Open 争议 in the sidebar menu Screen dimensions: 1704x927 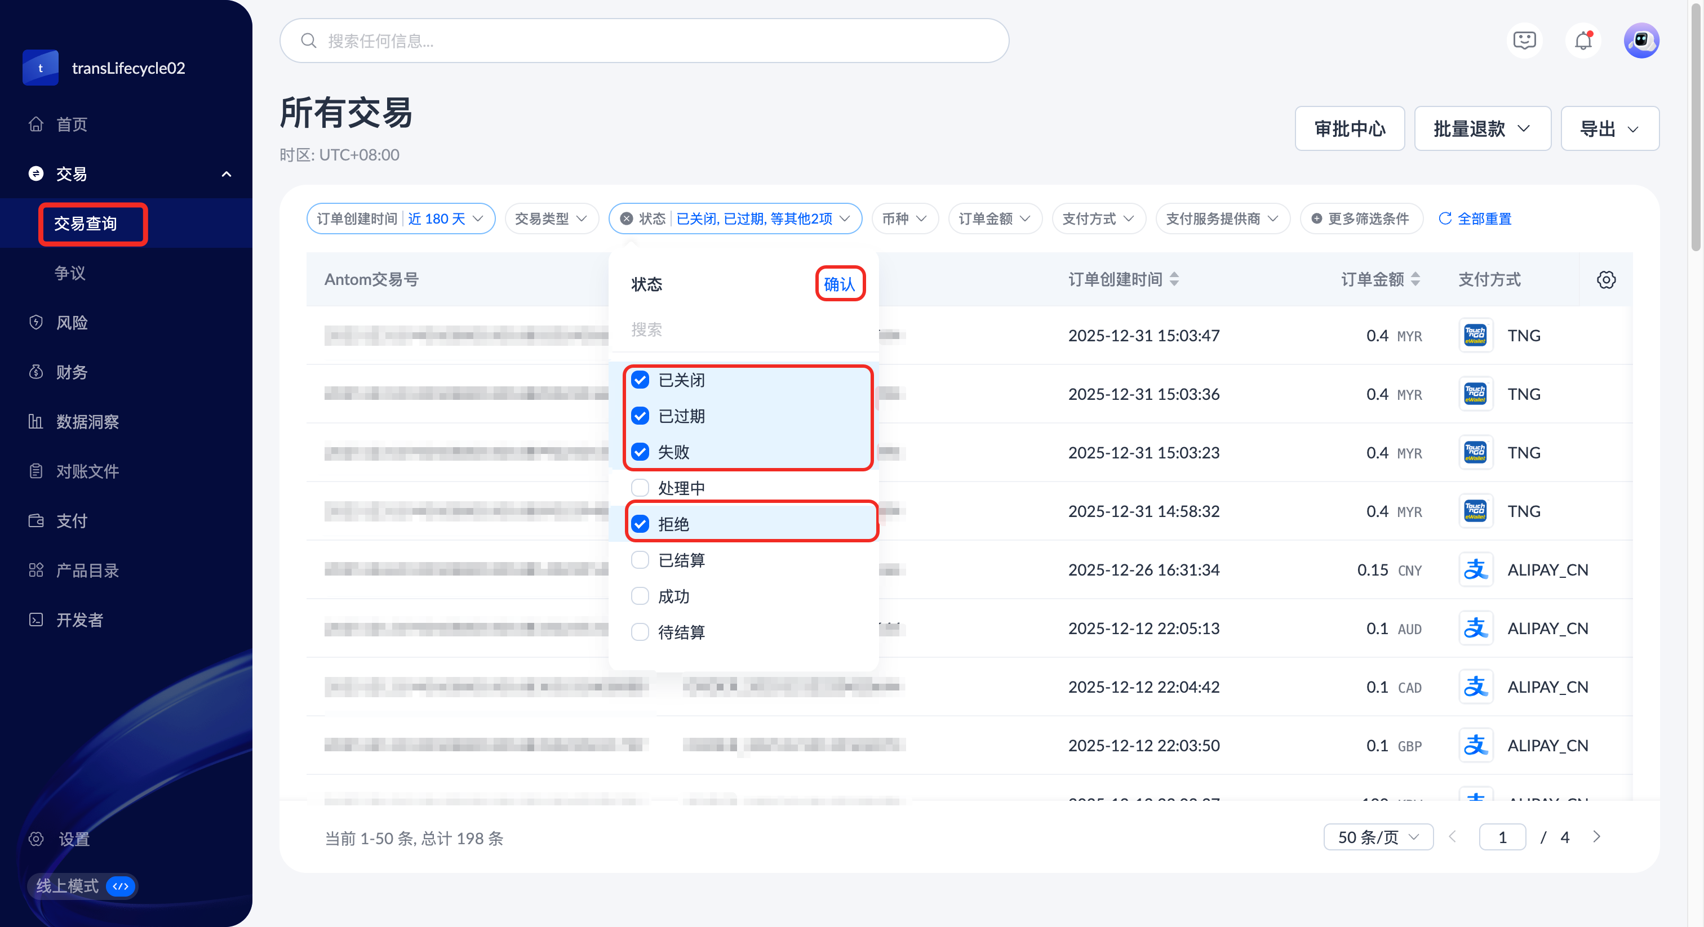pyautogui.click(x=69, y=273)
